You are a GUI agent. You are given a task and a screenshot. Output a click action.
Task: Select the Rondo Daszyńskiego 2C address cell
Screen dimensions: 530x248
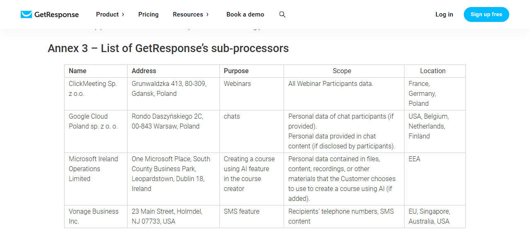173,131
